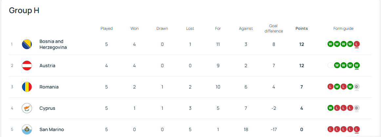The image size is (381, 137).
Task: Click Romania's latest draw form badge
Action: [357, 87]
